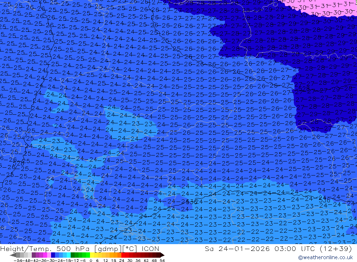Select the cyan legend swatch
357x262 pixels.
(69, 255)
